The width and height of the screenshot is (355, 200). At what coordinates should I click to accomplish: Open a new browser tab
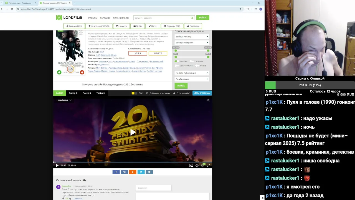pyautogui.click(x=75, y=3)
